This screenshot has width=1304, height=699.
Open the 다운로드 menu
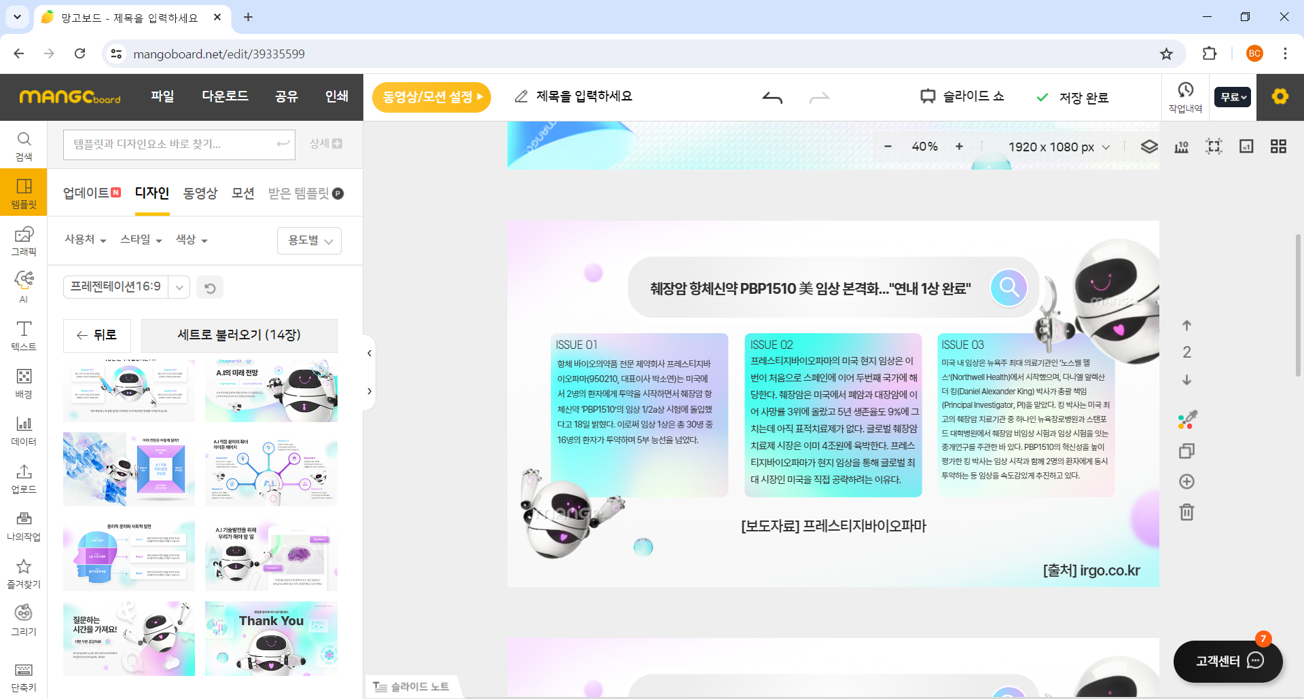tap(225, 96)
